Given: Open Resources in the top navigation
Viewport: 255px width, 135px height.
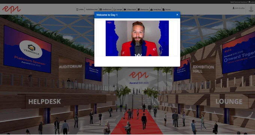Looking at the screenshot, I should click(143, 9).
